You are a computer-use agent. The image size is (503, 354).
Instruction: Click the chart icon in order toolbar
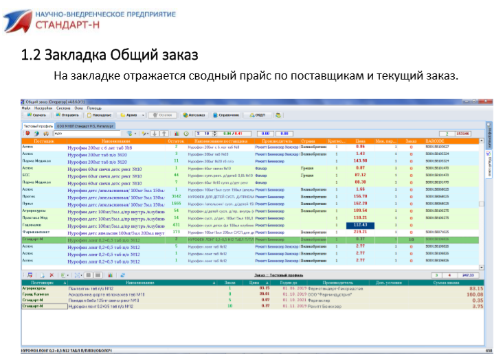[110, 275]
